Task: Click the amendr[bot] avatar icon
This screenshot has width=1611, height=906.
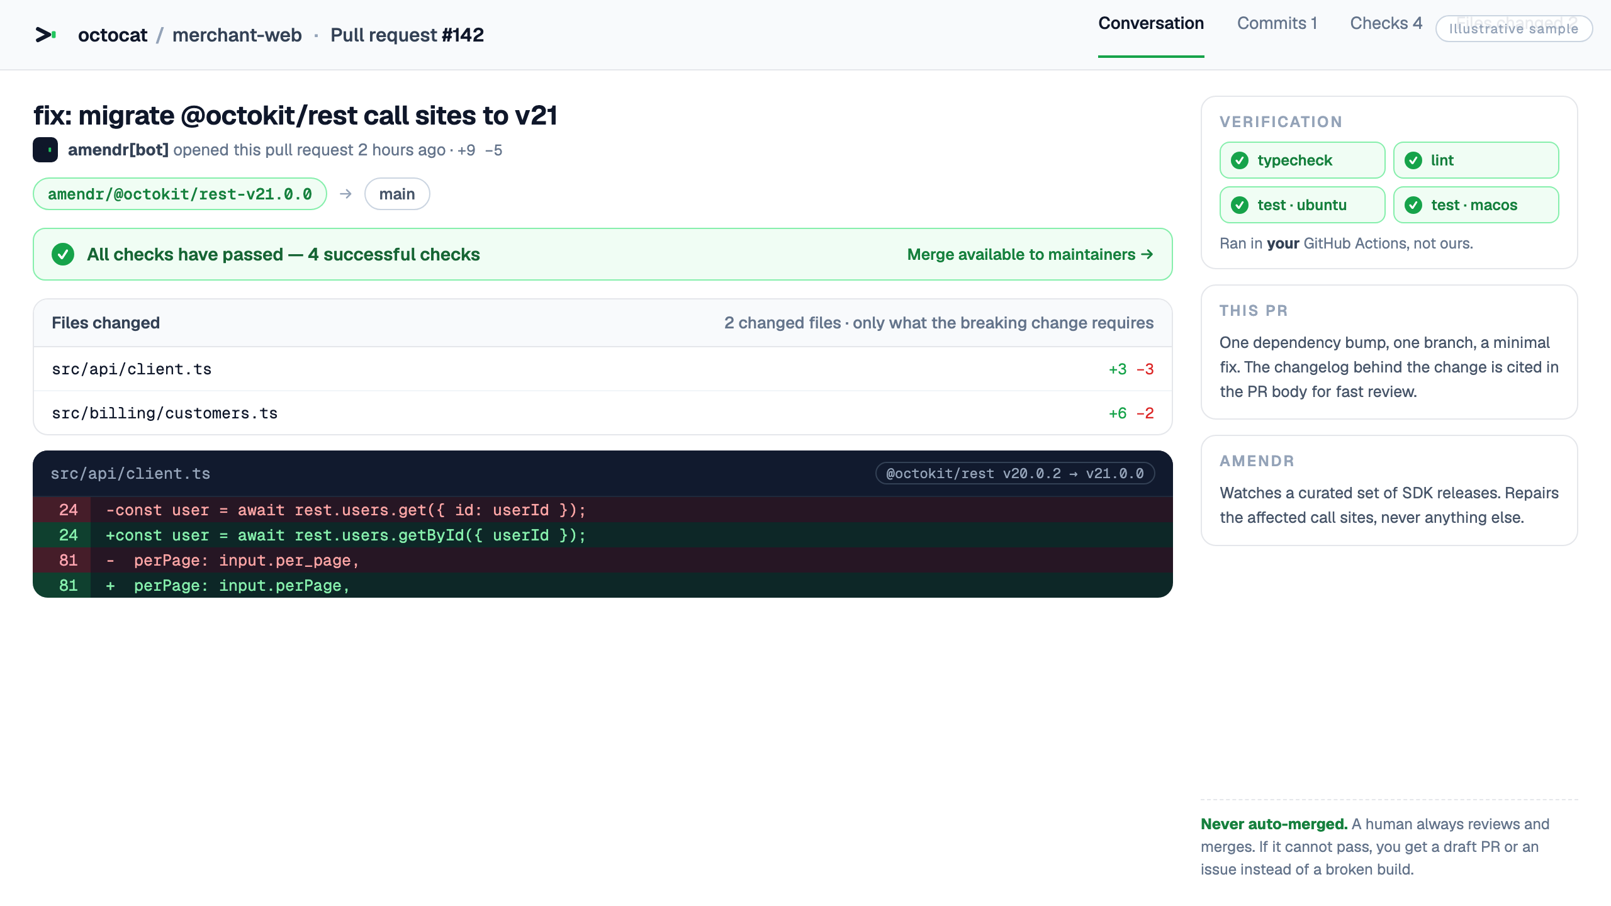Action: coord(45,150)
